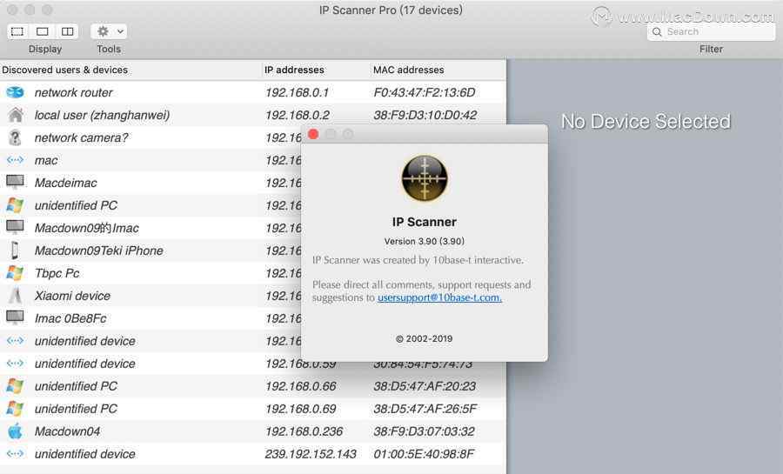Click MAC address 38:D5:47:AF:26:5F

point(425,409)
